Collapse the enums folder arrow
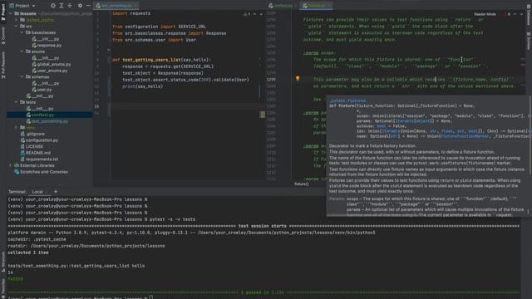Screen dimensions: 532x299 pos(22,51)
